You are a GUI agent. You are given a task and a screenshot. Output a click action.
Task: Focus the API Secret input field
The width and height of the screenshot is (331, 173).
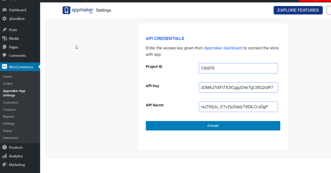pos(238,107)
